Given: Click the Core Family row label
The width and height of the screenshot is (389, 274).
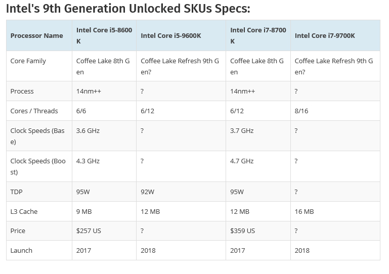Looking at the screenshot, I should point(28,61).
